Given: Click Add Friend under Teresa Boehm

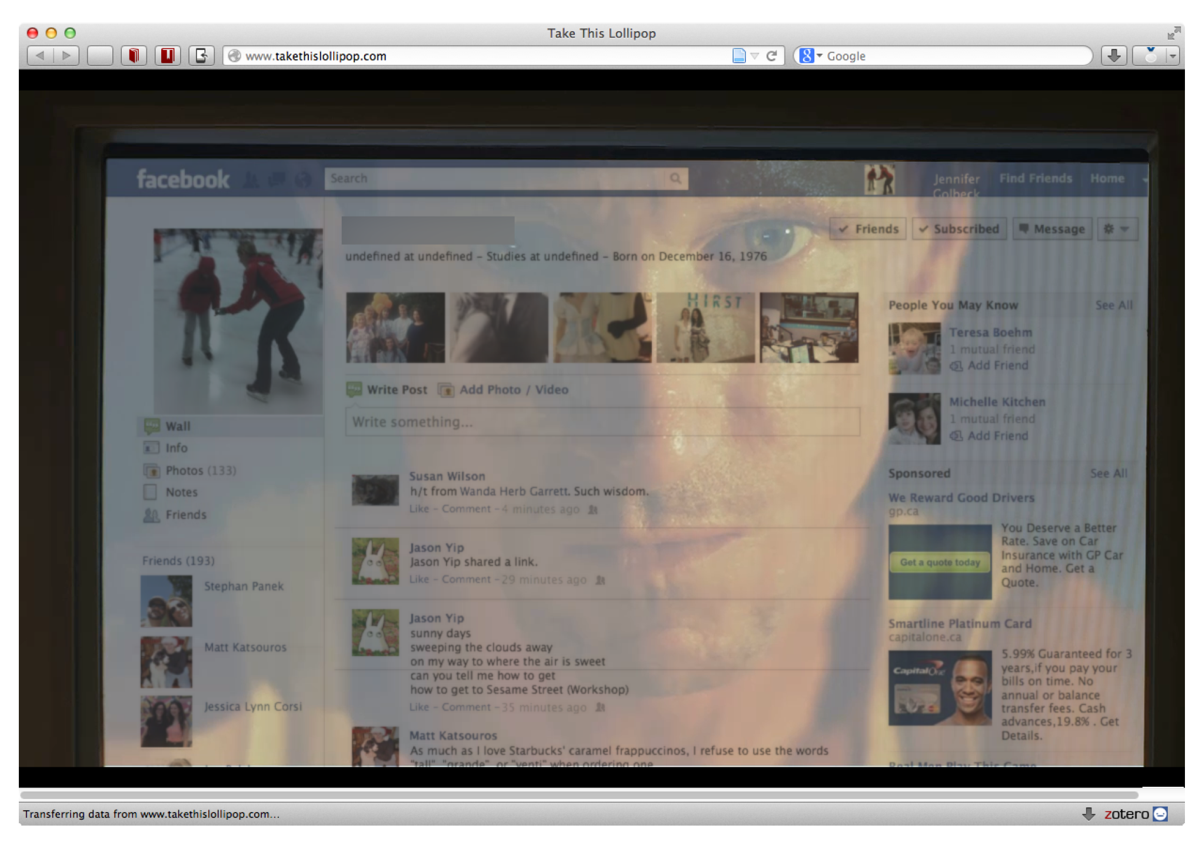Looking at the screenshot, I should tap(997, 365).
